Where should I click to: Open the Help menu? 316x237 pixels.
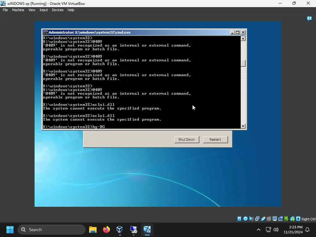pyautogui.click(x=71, y=10)
